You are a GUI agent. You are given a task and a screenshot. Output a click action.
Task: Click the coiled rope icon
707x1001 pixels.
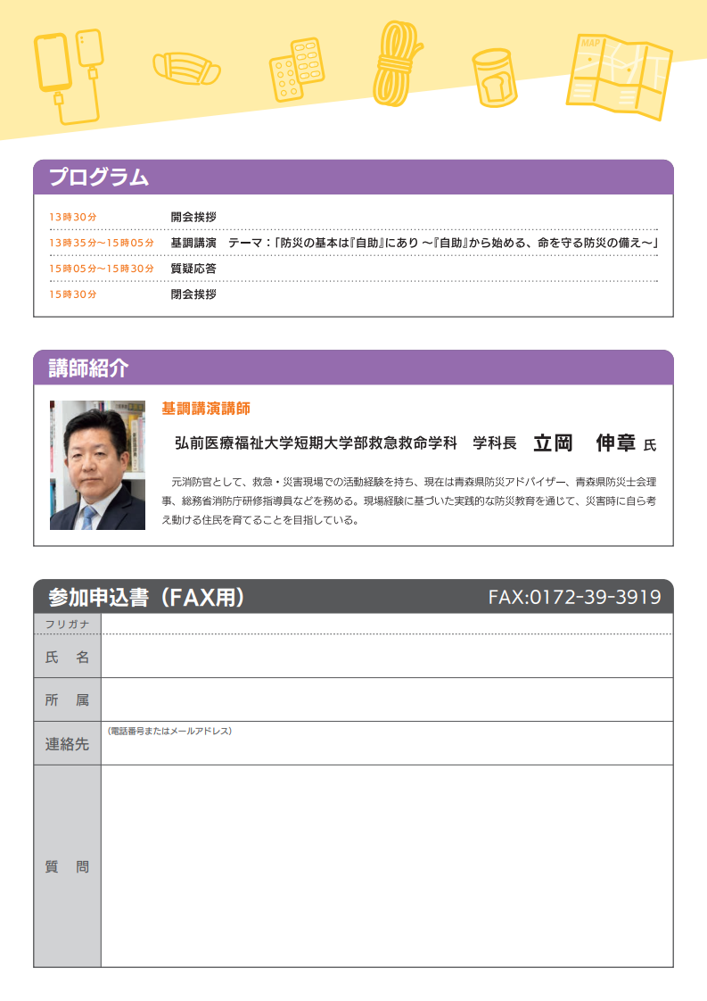(x=398, y=64)
